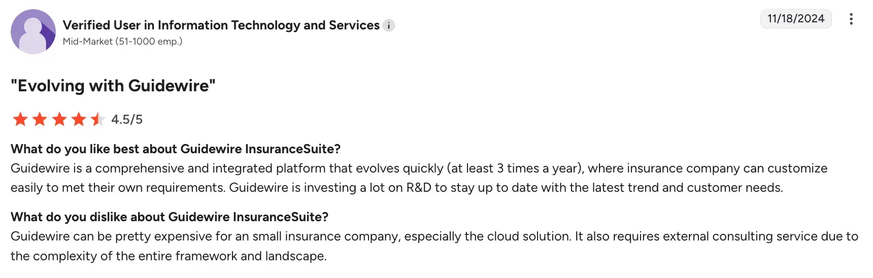Screen dimensions: 873x278
Task: Click the word "R&D" in the review
Action: point(419,188)
